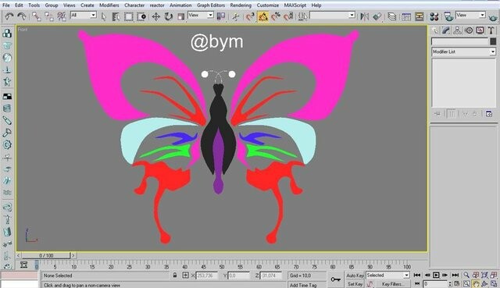Select the Move transform tool
500x288 pixels.
click(155, 16)
